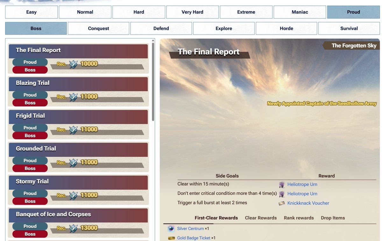Image resolution: width=382 pixels, height=241 pixels.
Task: Select the Grounded Trial quest card
Action: 78,157
